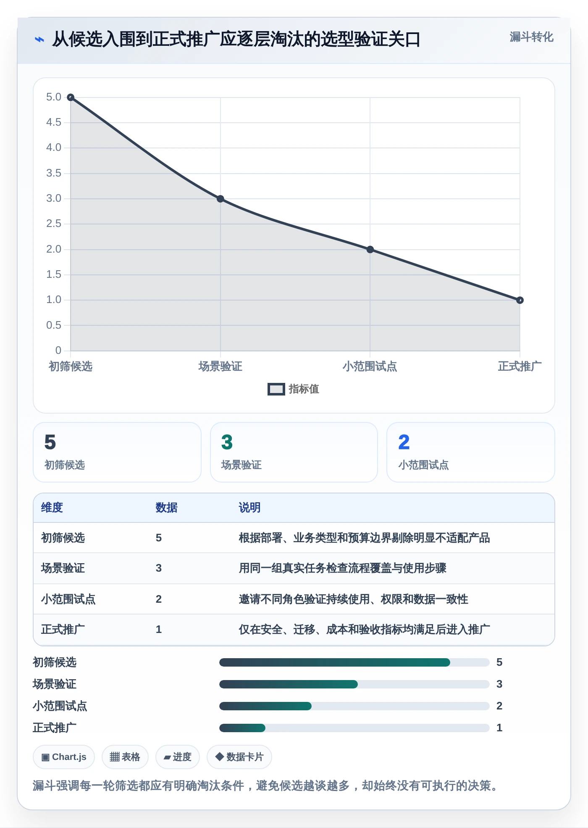
Task: Click the 数据 column header
Action: coord(167,508)
